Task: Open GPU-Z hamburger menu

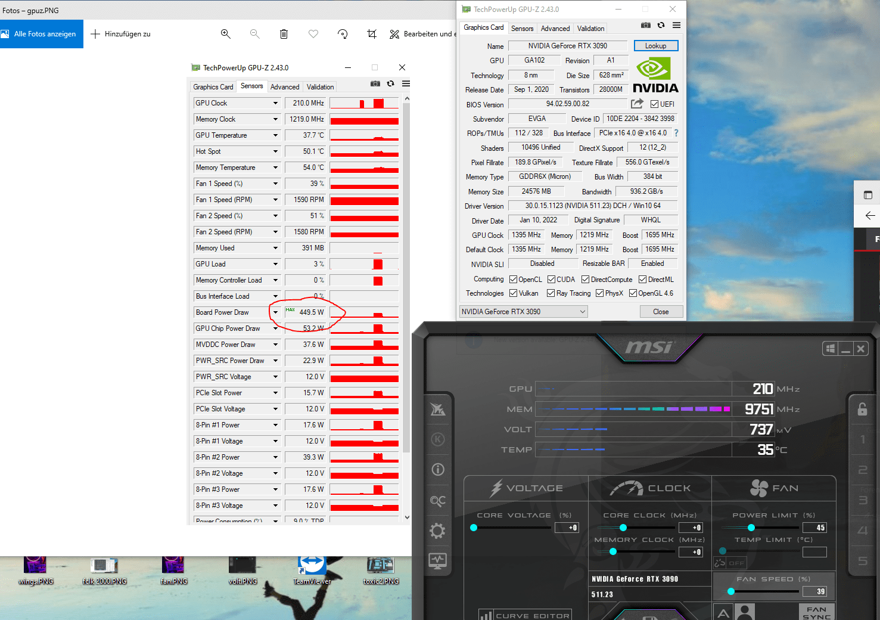Action: (676, 25)
